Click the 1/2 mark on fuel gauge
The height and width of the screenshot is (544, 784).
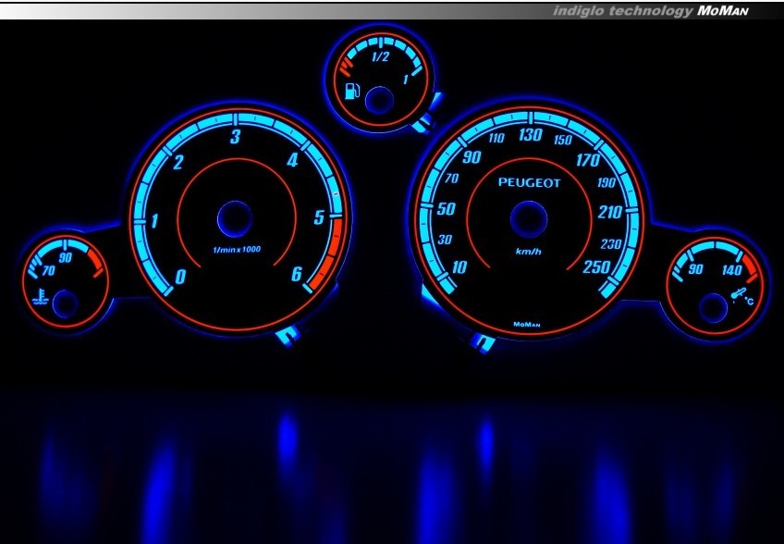pos(379,57)
